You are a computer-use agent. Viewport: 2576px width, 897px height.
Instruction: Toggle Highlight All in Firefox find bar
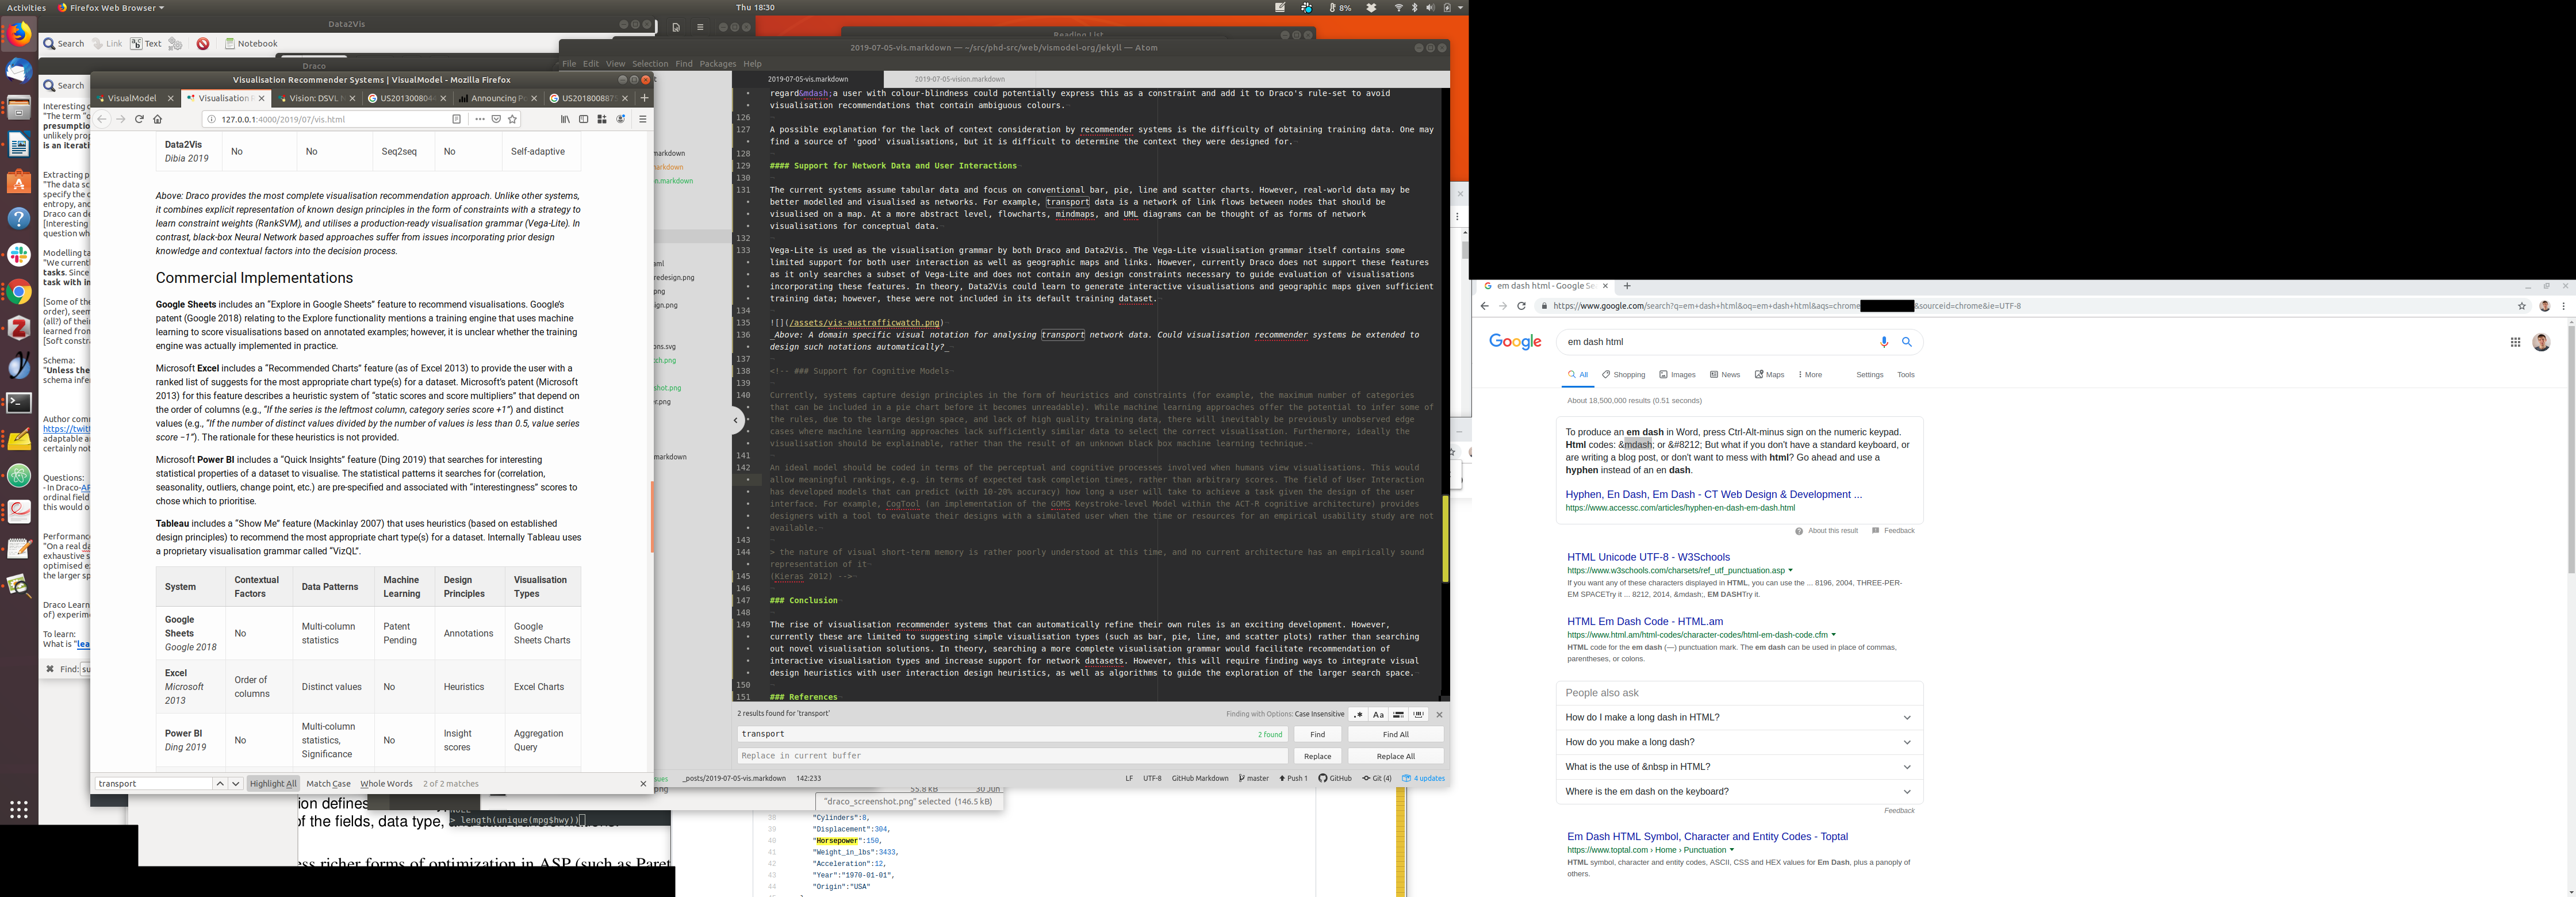(273, 784)
